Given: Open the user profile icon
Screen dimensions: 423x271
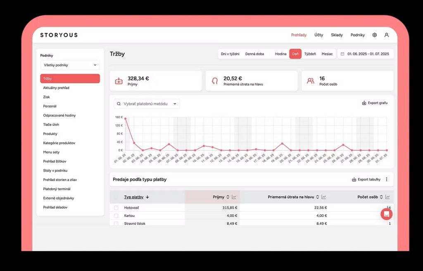Looking at the screenshot, I should click(387, 35).
